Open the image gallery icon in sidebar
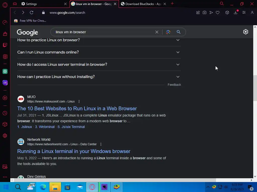257x192 pixels. click(x=5, y=166)
